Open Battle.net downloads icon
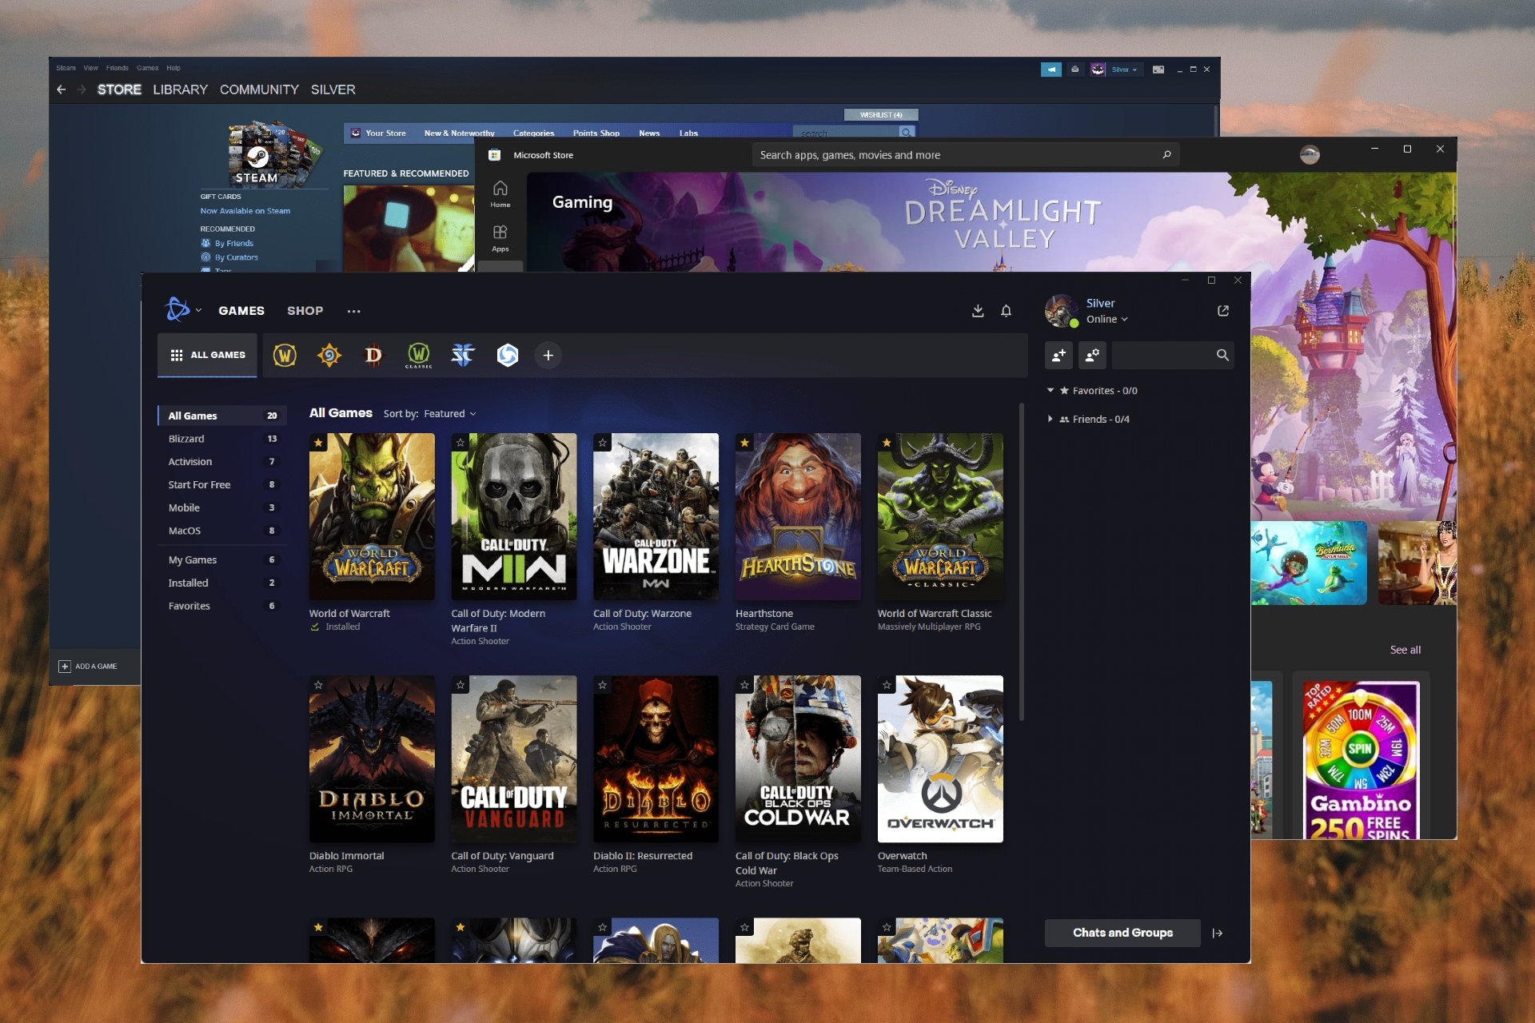 pyautogui.click(x=978, y=311)
